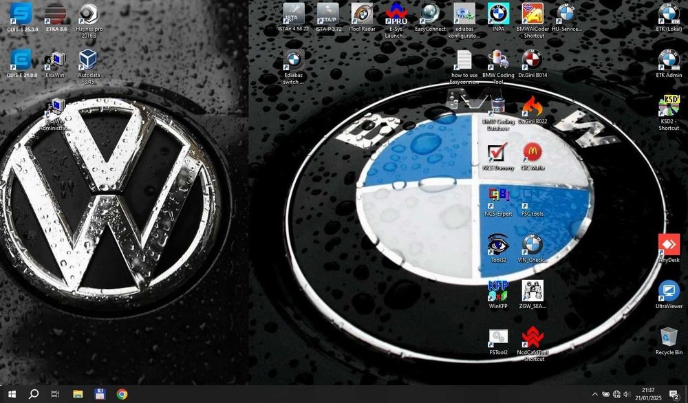Open the ODIS-E 21.0.0 shortcut
The width and height of the screenshot is (688, 403).
21,60
